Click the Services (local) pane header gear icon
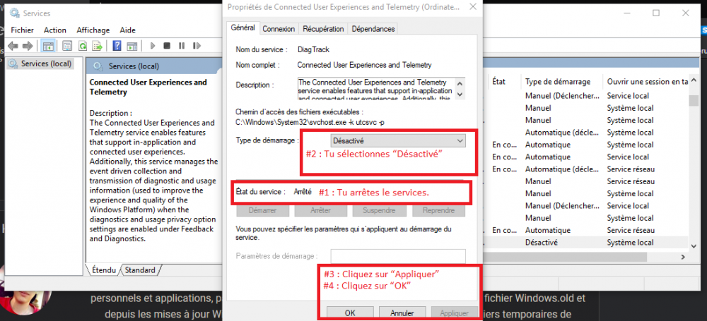This screenshot has height=321, width=707. [x=98, y=66]
